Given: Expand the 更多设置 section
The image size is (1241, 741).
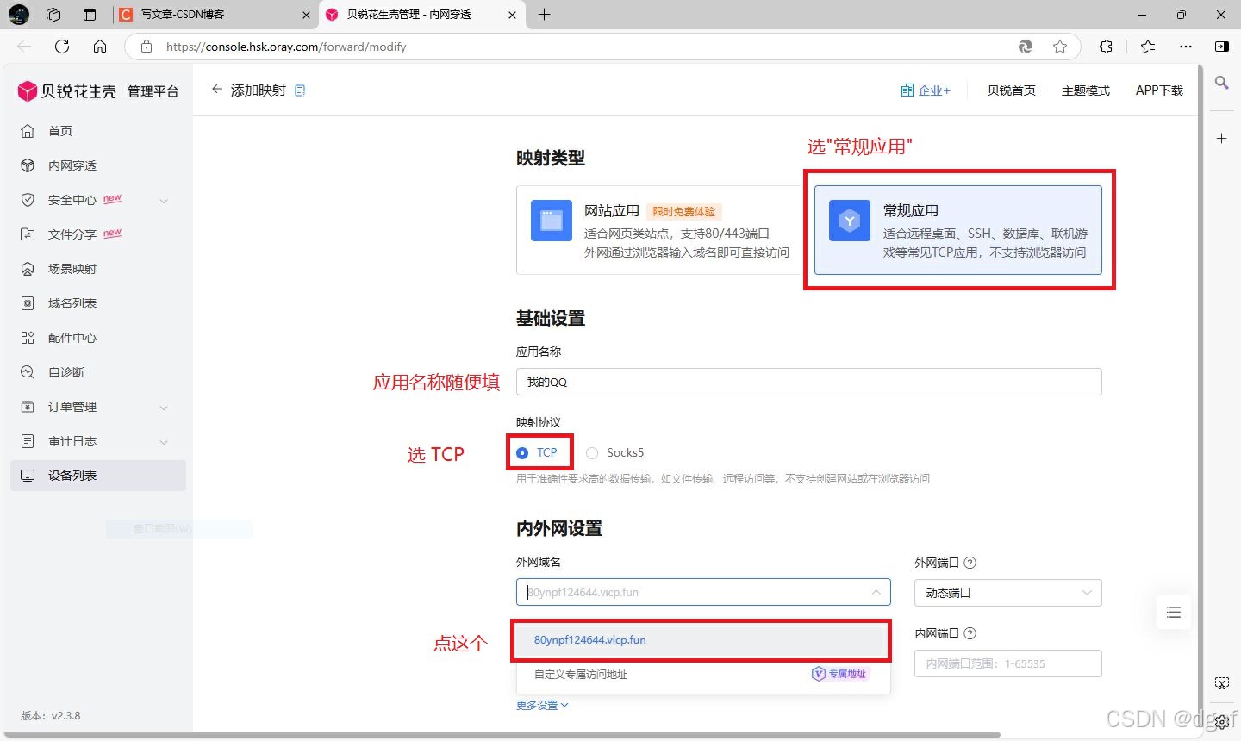Looking at the screenshot, I should tap(541, 704).
